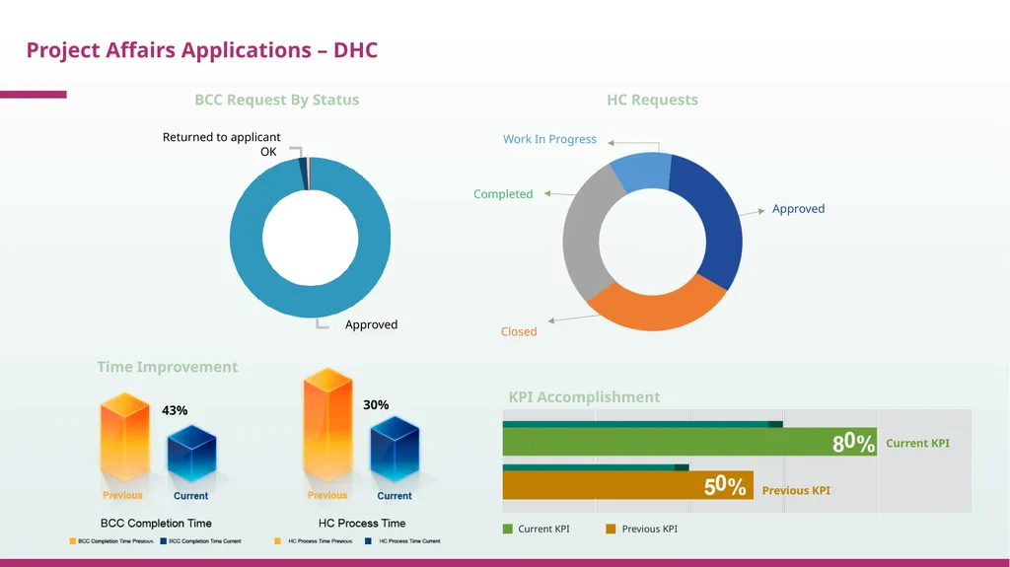Viewport: 1010px width, 567px height.
Task: Click "Current" label under BCC Completion Time cube
Action: pos(190,496)
